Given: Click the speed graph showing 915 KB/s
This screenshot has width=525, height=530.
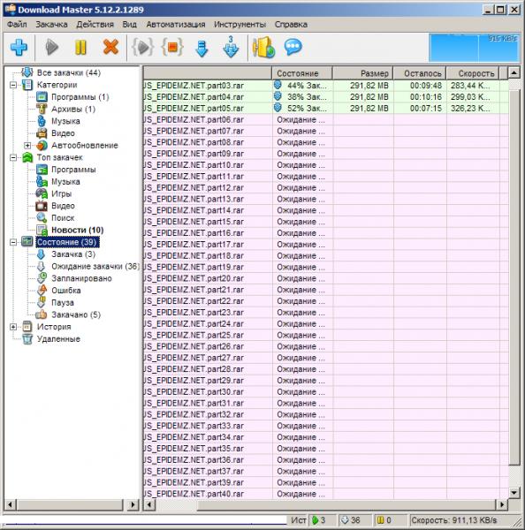Looking at the screenshot, I should [474, 48].
